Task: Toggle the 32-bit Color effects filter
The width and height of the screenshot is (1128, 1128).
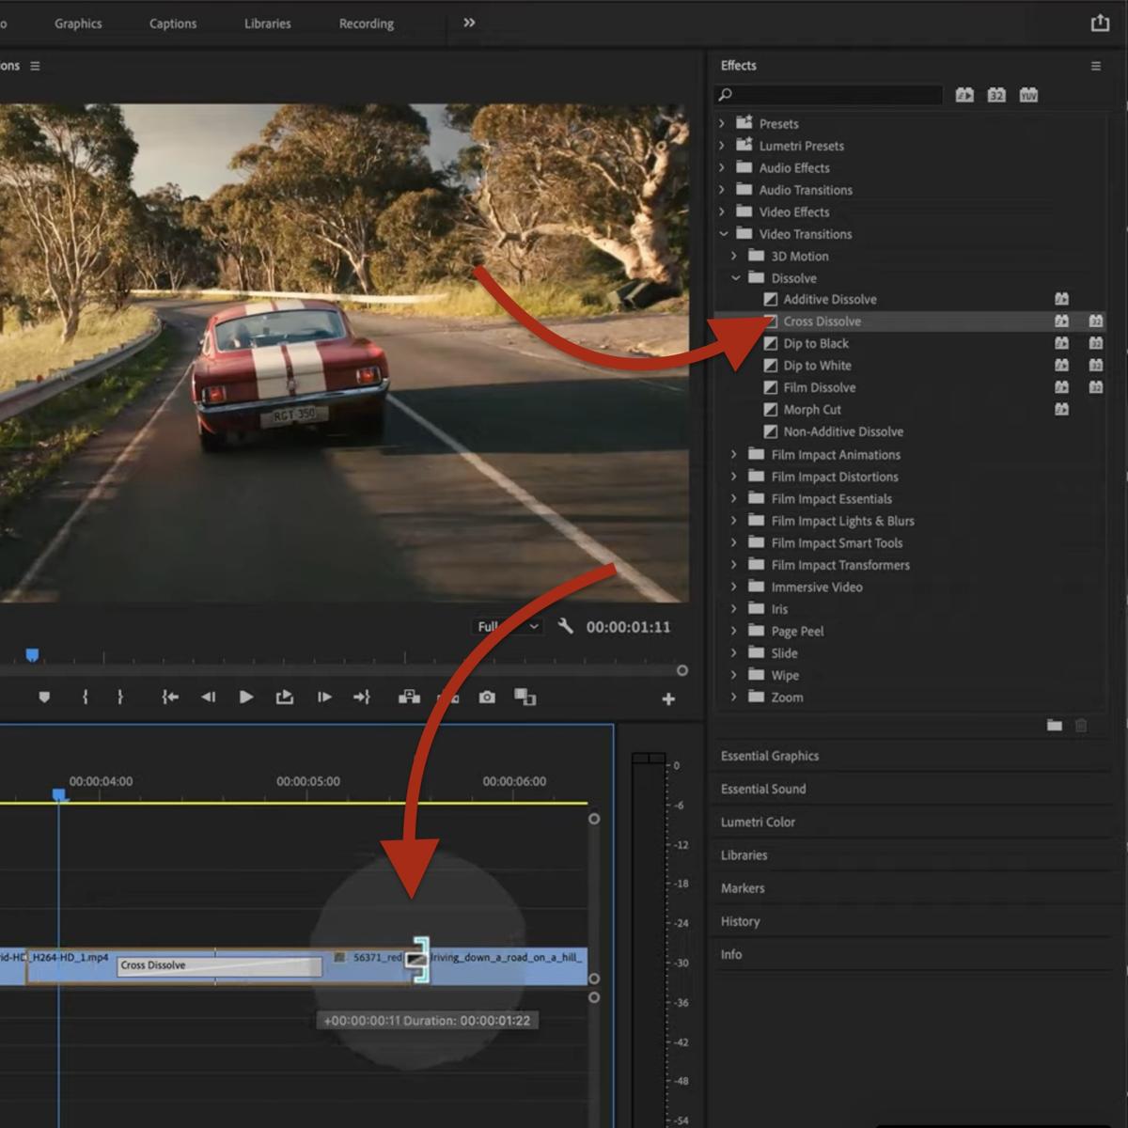Action: tap(996, 95)
